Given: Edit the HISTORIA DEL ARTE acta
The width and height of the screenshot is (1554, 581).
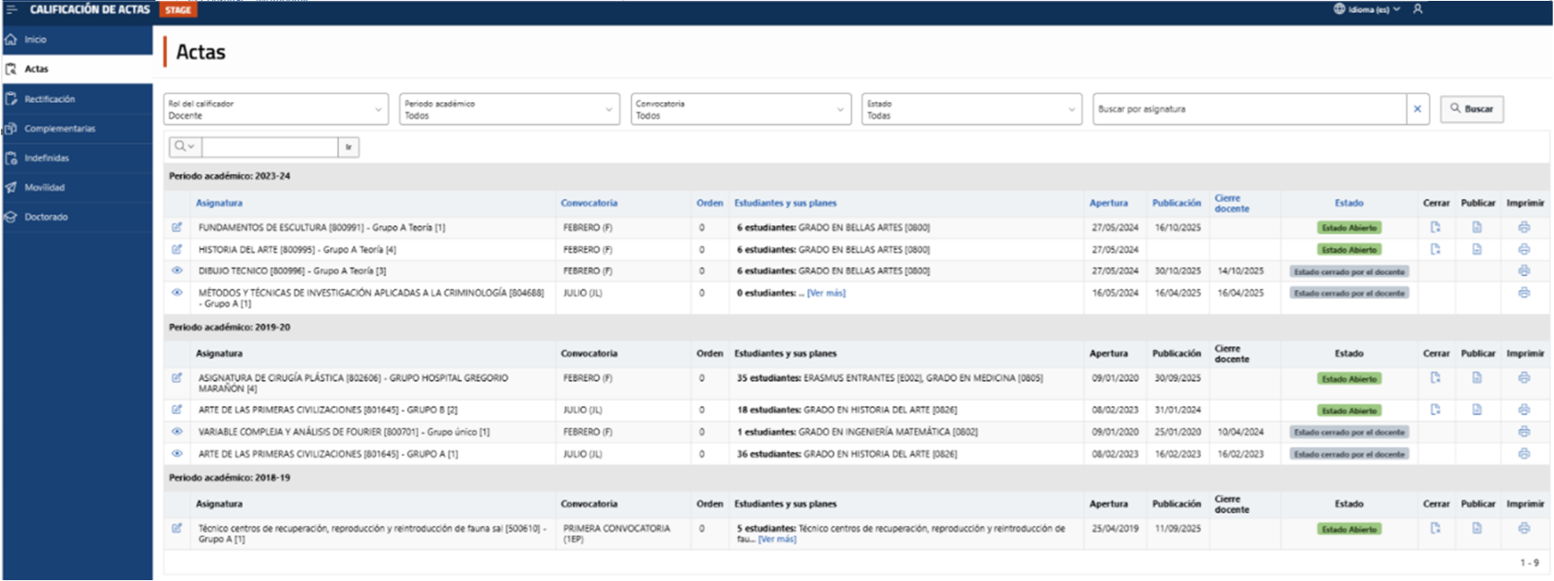Looking at the screenshot, I should 177,249.
